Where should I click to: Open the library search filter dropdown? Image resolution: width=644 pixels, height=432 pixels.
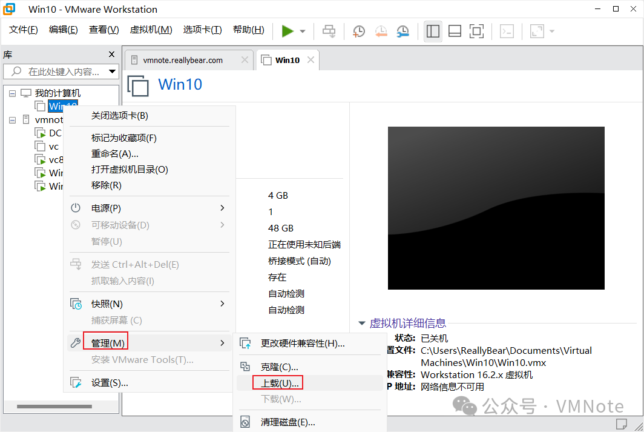112,71
